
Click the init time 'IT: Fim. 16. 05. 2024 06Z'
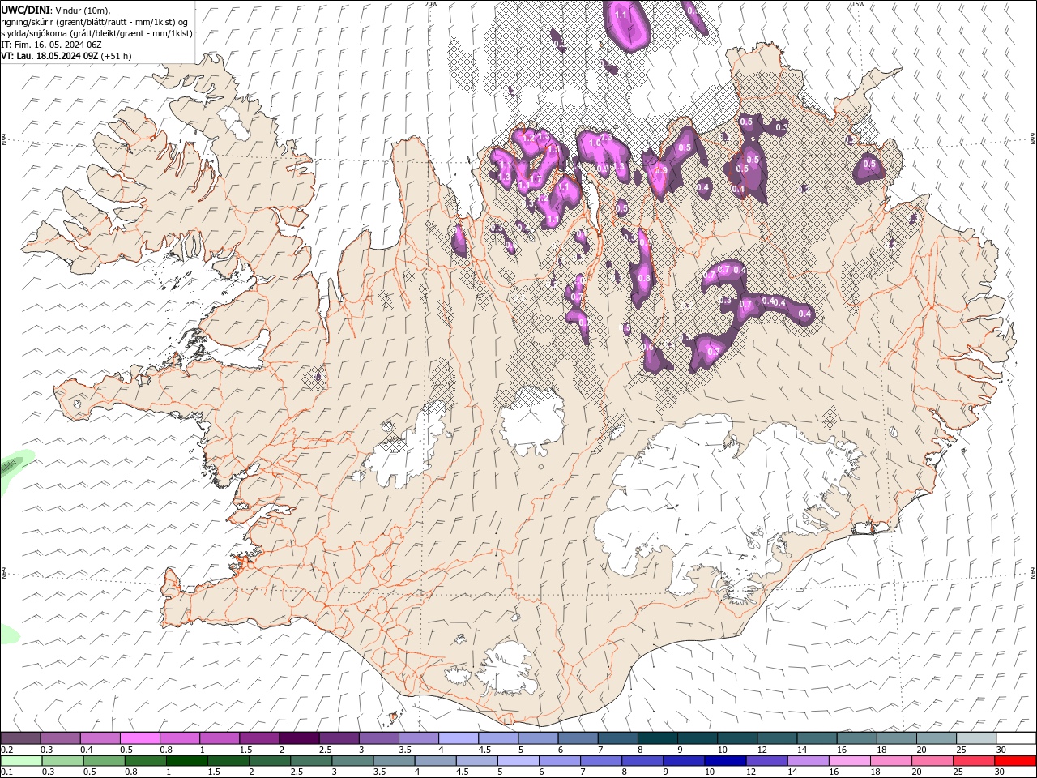51,45
